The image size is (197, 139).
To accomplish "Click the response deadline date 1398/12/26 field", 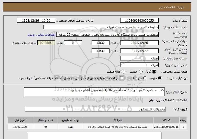I will (x=139, y=43).
